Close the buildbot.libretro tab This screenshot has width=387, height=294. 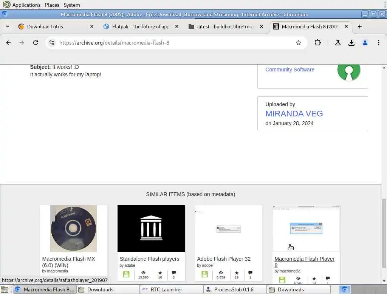pyautogui.click(x=262, y=26)
